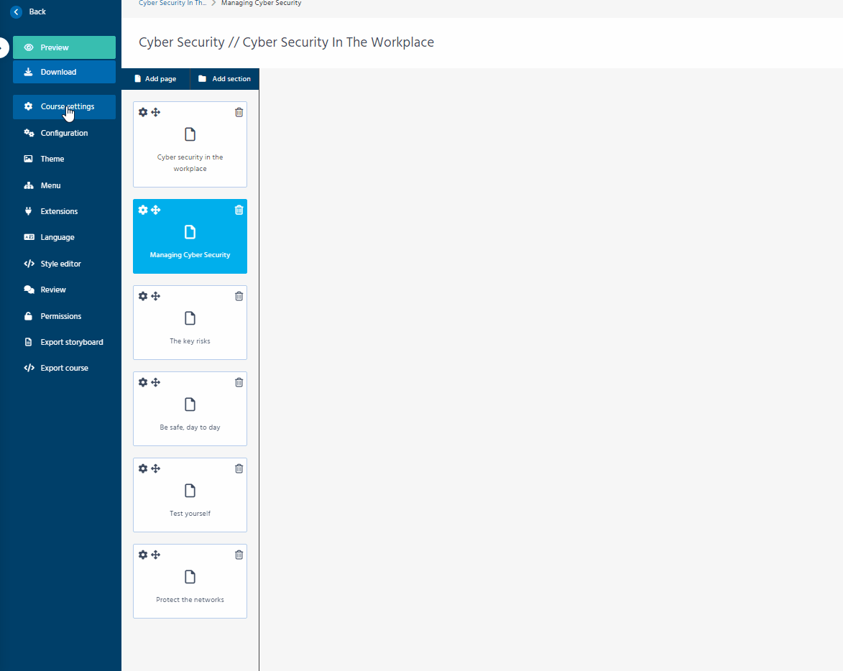This screenshot has width=843, height=671.
Task: Click the move icon on the 'Managing Cyber Security' card
Action: click(x=155, y=210)
